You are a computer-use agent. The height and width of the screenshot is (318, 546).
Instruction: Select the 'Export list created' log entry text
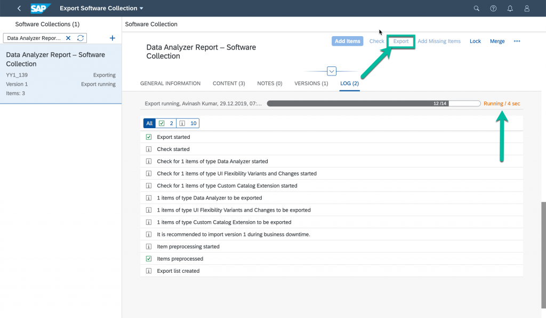click(x=178, y=271)
